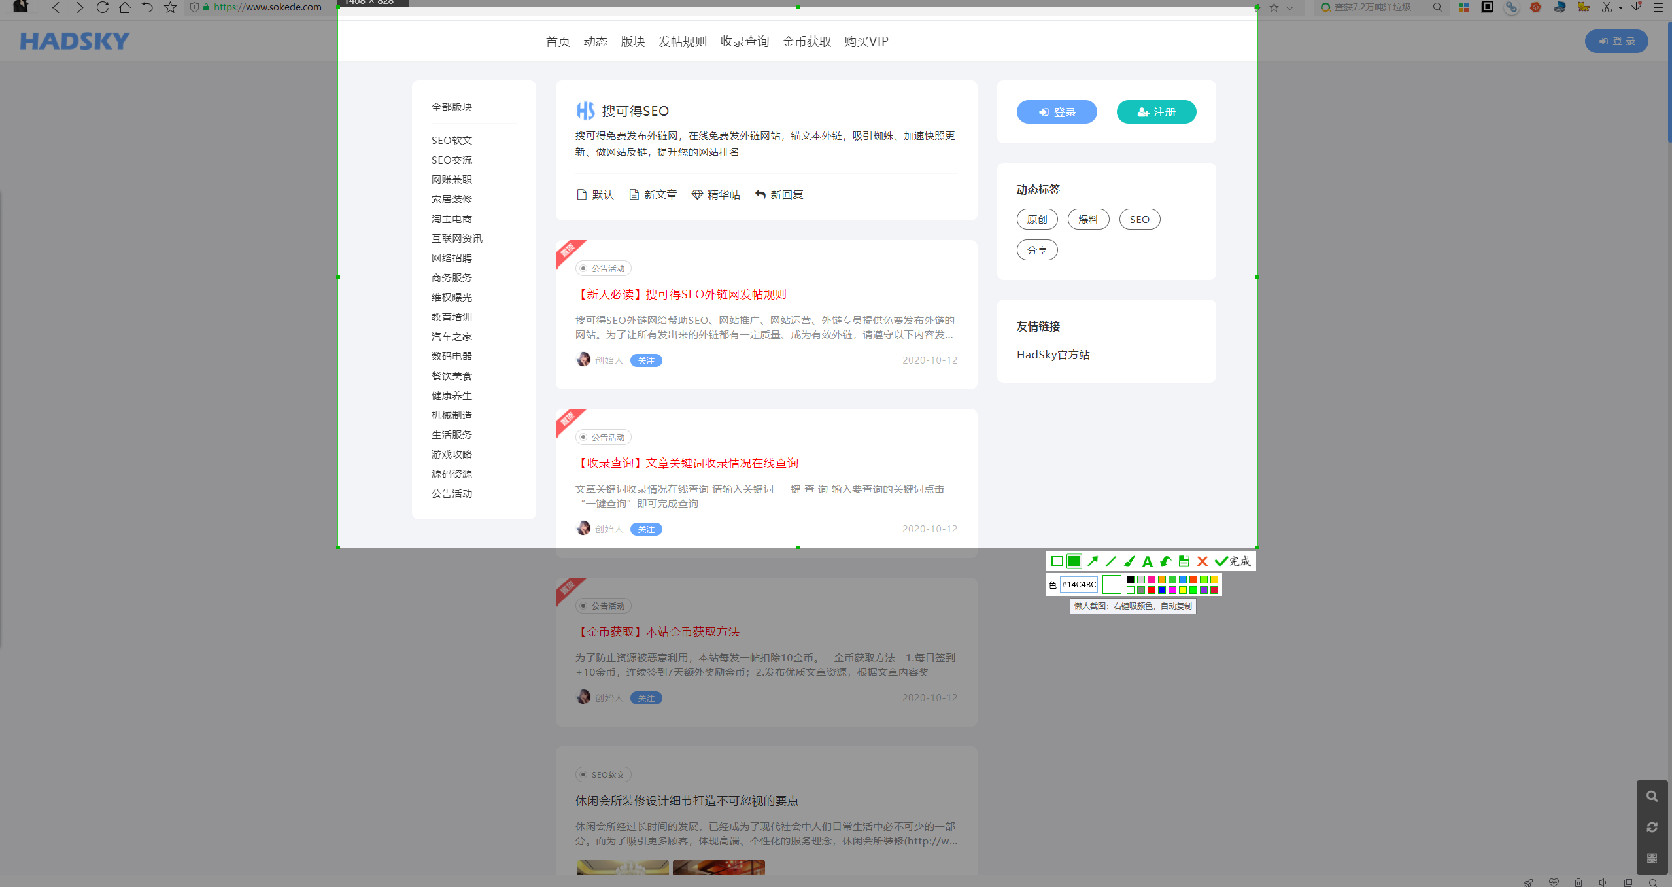The width and height of the screenshot is (1672, 887).
Task: Click the current color preview box
Action: 1112,584
